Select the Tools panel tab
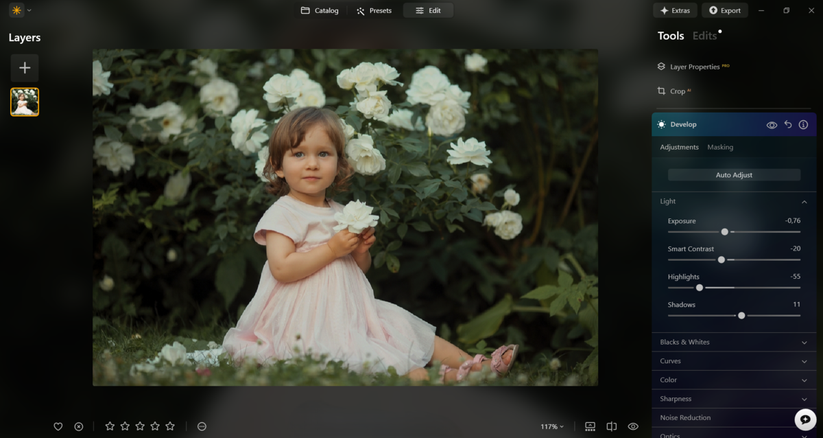 point(671,36)
